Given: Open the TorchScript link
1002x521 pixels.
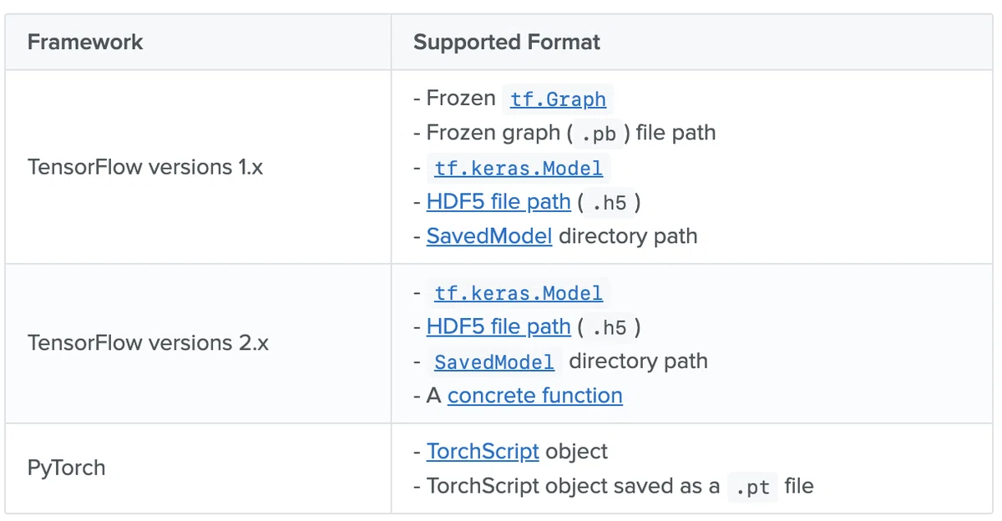Looking at the screenshot, I should point(483,452).
